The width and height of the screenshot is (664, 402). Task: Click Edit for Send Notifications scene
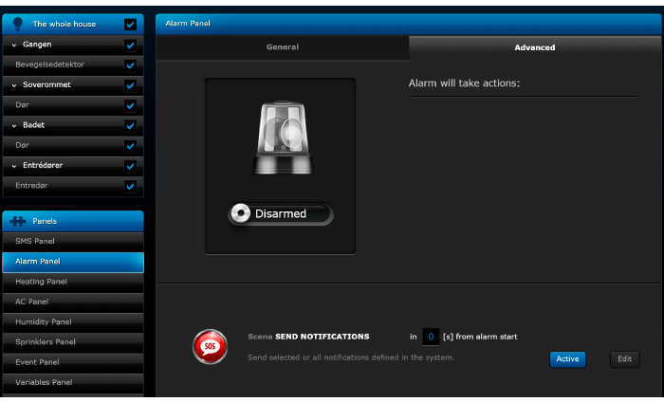[624, 359]
